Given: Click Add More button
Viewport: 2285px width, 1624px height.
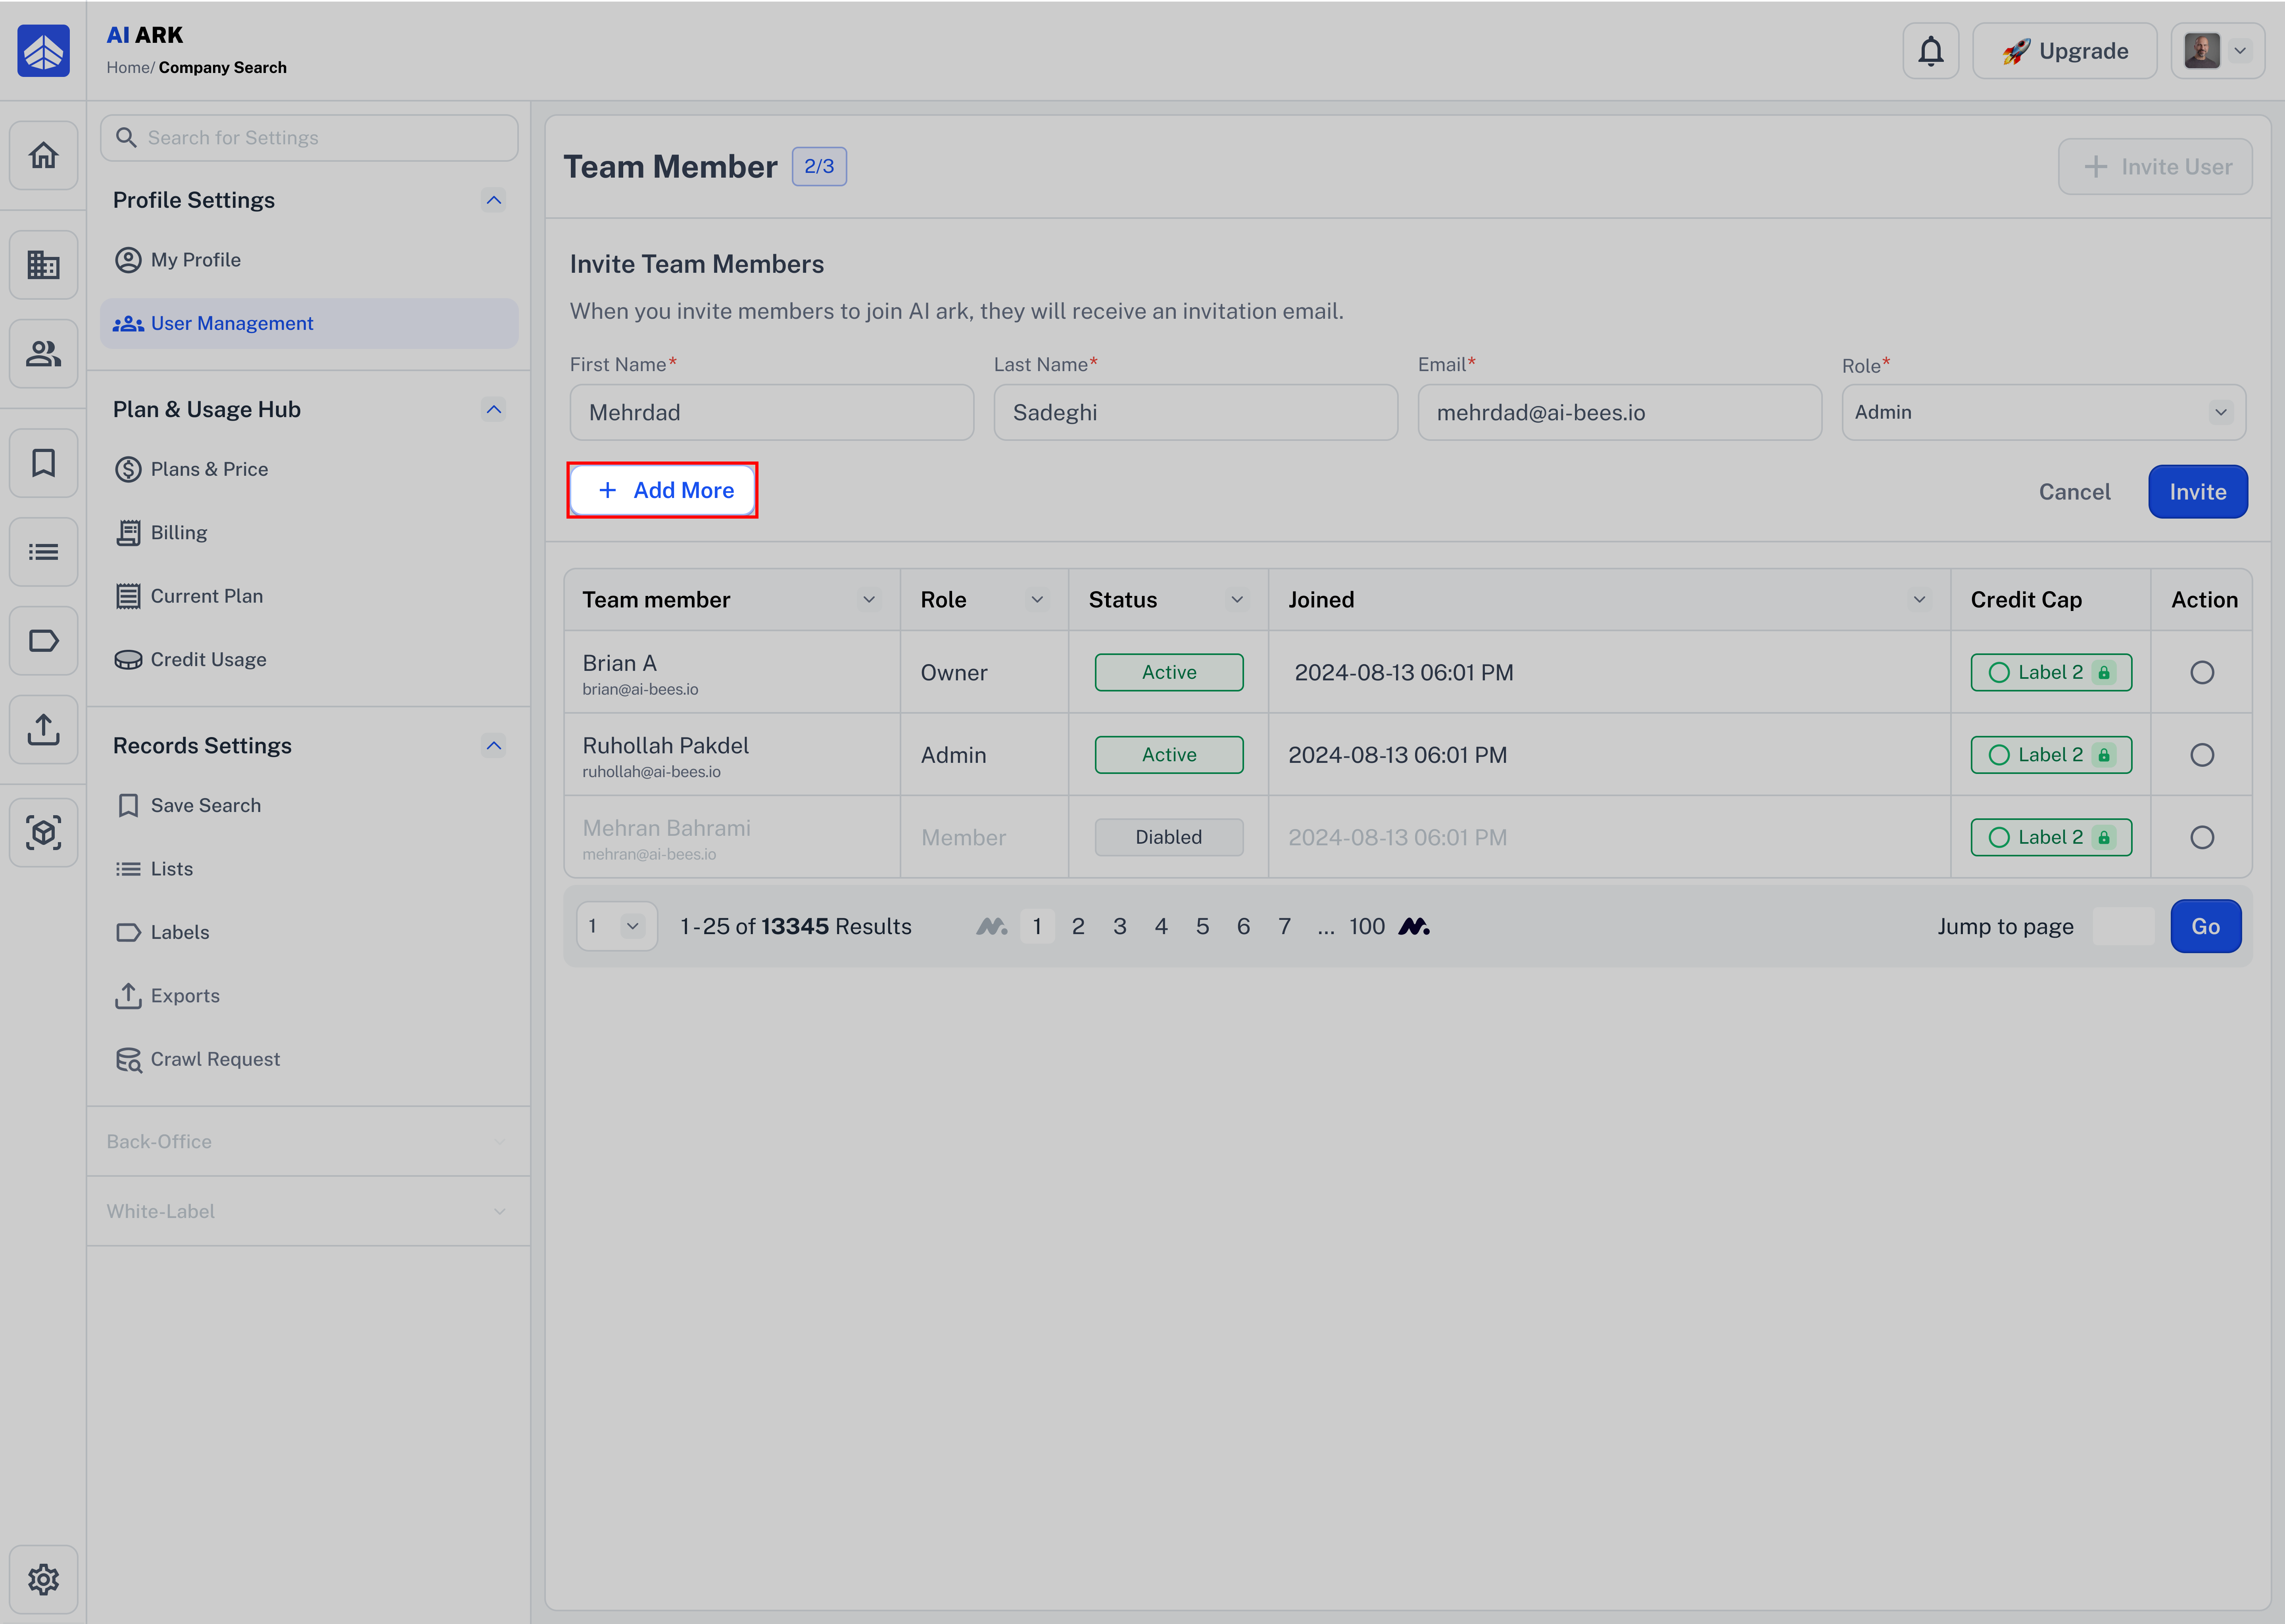Looking at the screenshot, I should click(662, 491).
